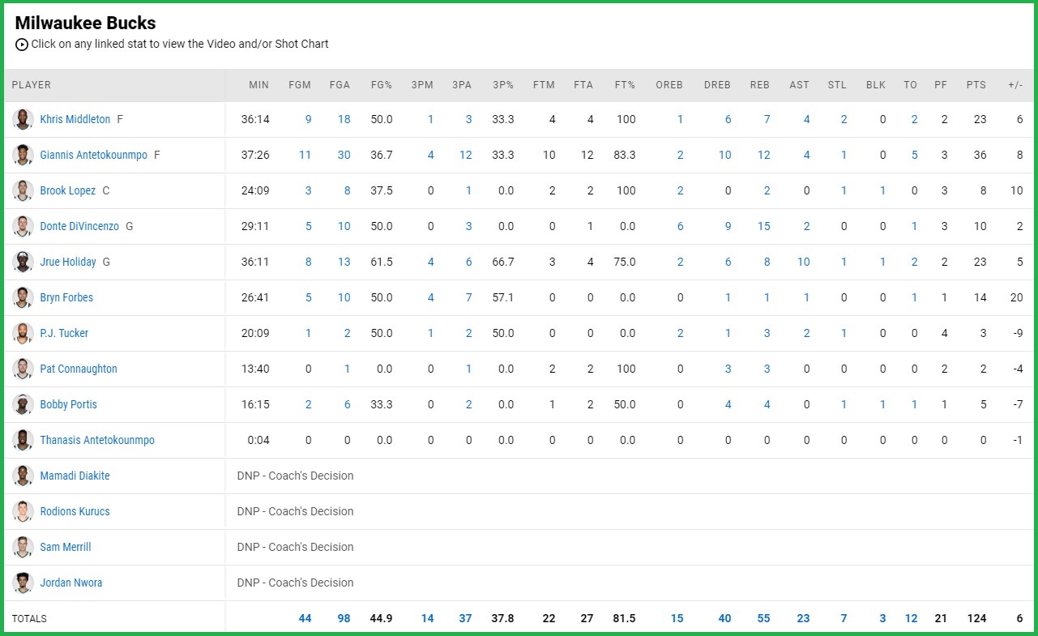1038x636 pixels.
Task: Click Thanasis Antetokounmpo's player photo
Action: 23,440
